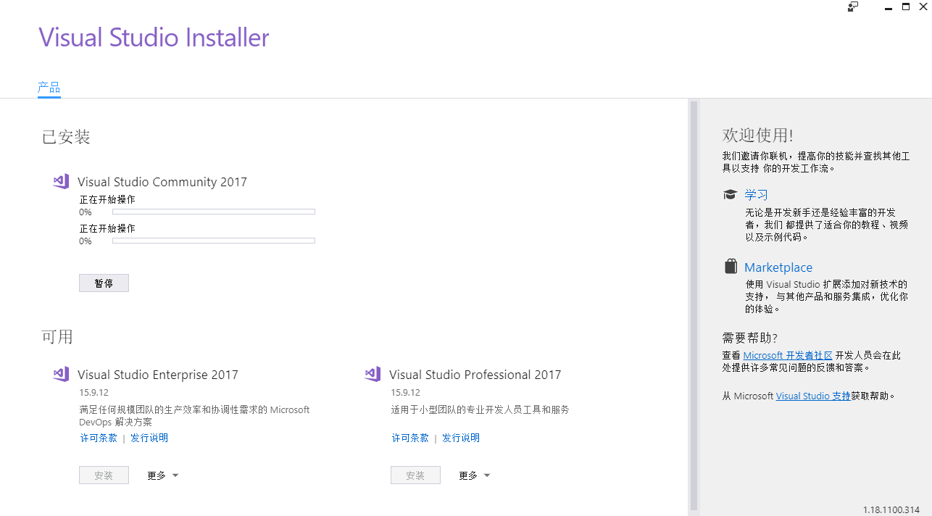Click the graduation cap icon beside 学习
Viewport: 932px width, 516px height.
(731, 194)
